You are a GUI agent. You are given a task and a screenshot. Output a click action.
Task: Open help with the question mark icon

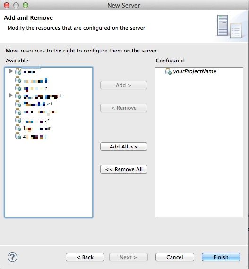pos(12,257)
